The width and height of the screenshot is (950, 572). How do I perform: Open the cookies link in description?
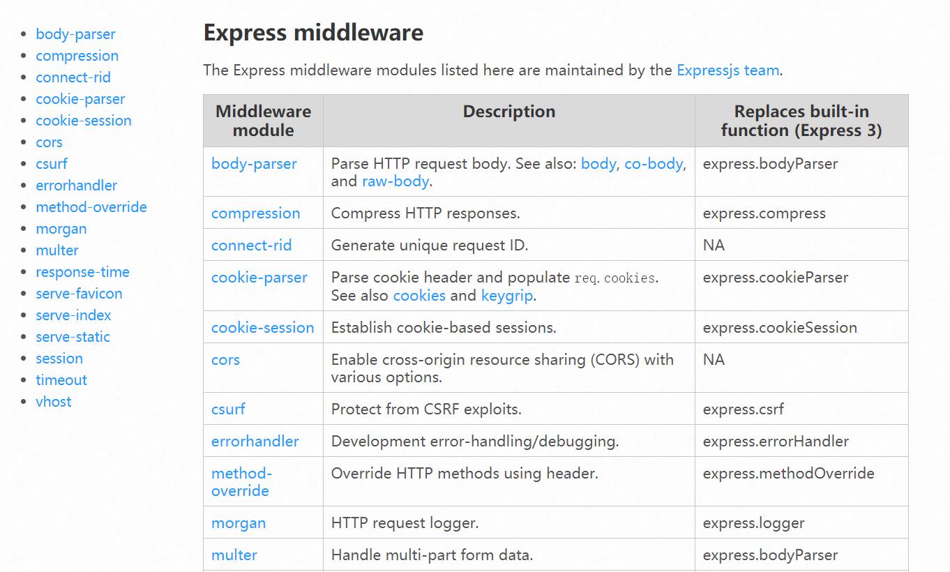point(419,295)
